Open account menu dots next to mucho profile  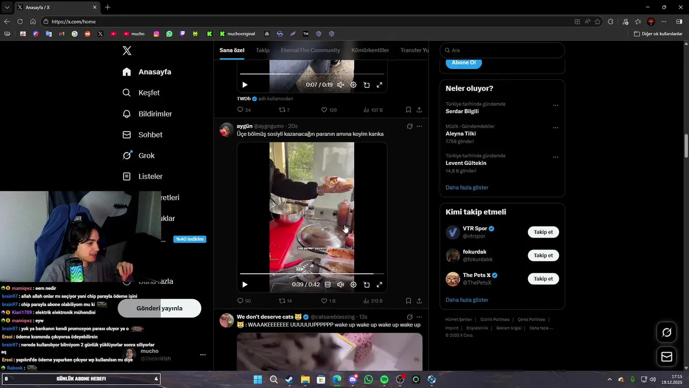coord(203,355)
